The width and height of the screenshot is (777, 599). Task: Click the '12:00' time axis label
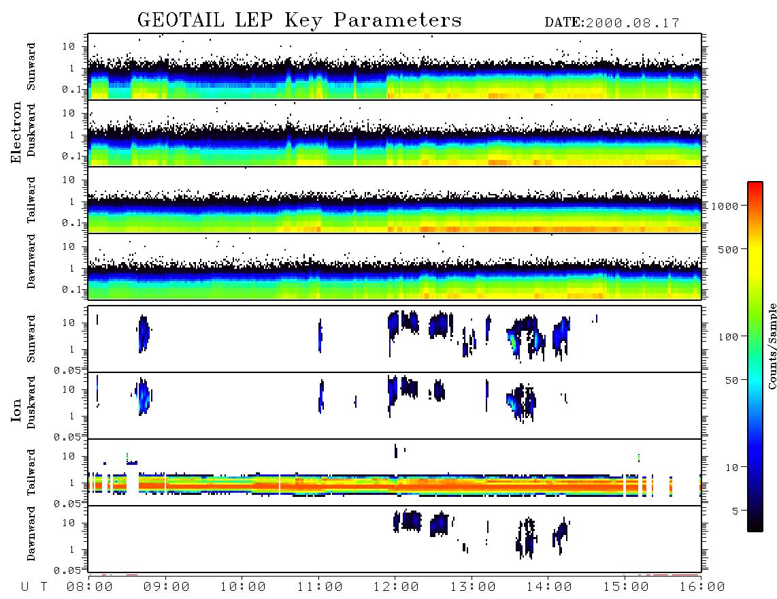point(396,587)
